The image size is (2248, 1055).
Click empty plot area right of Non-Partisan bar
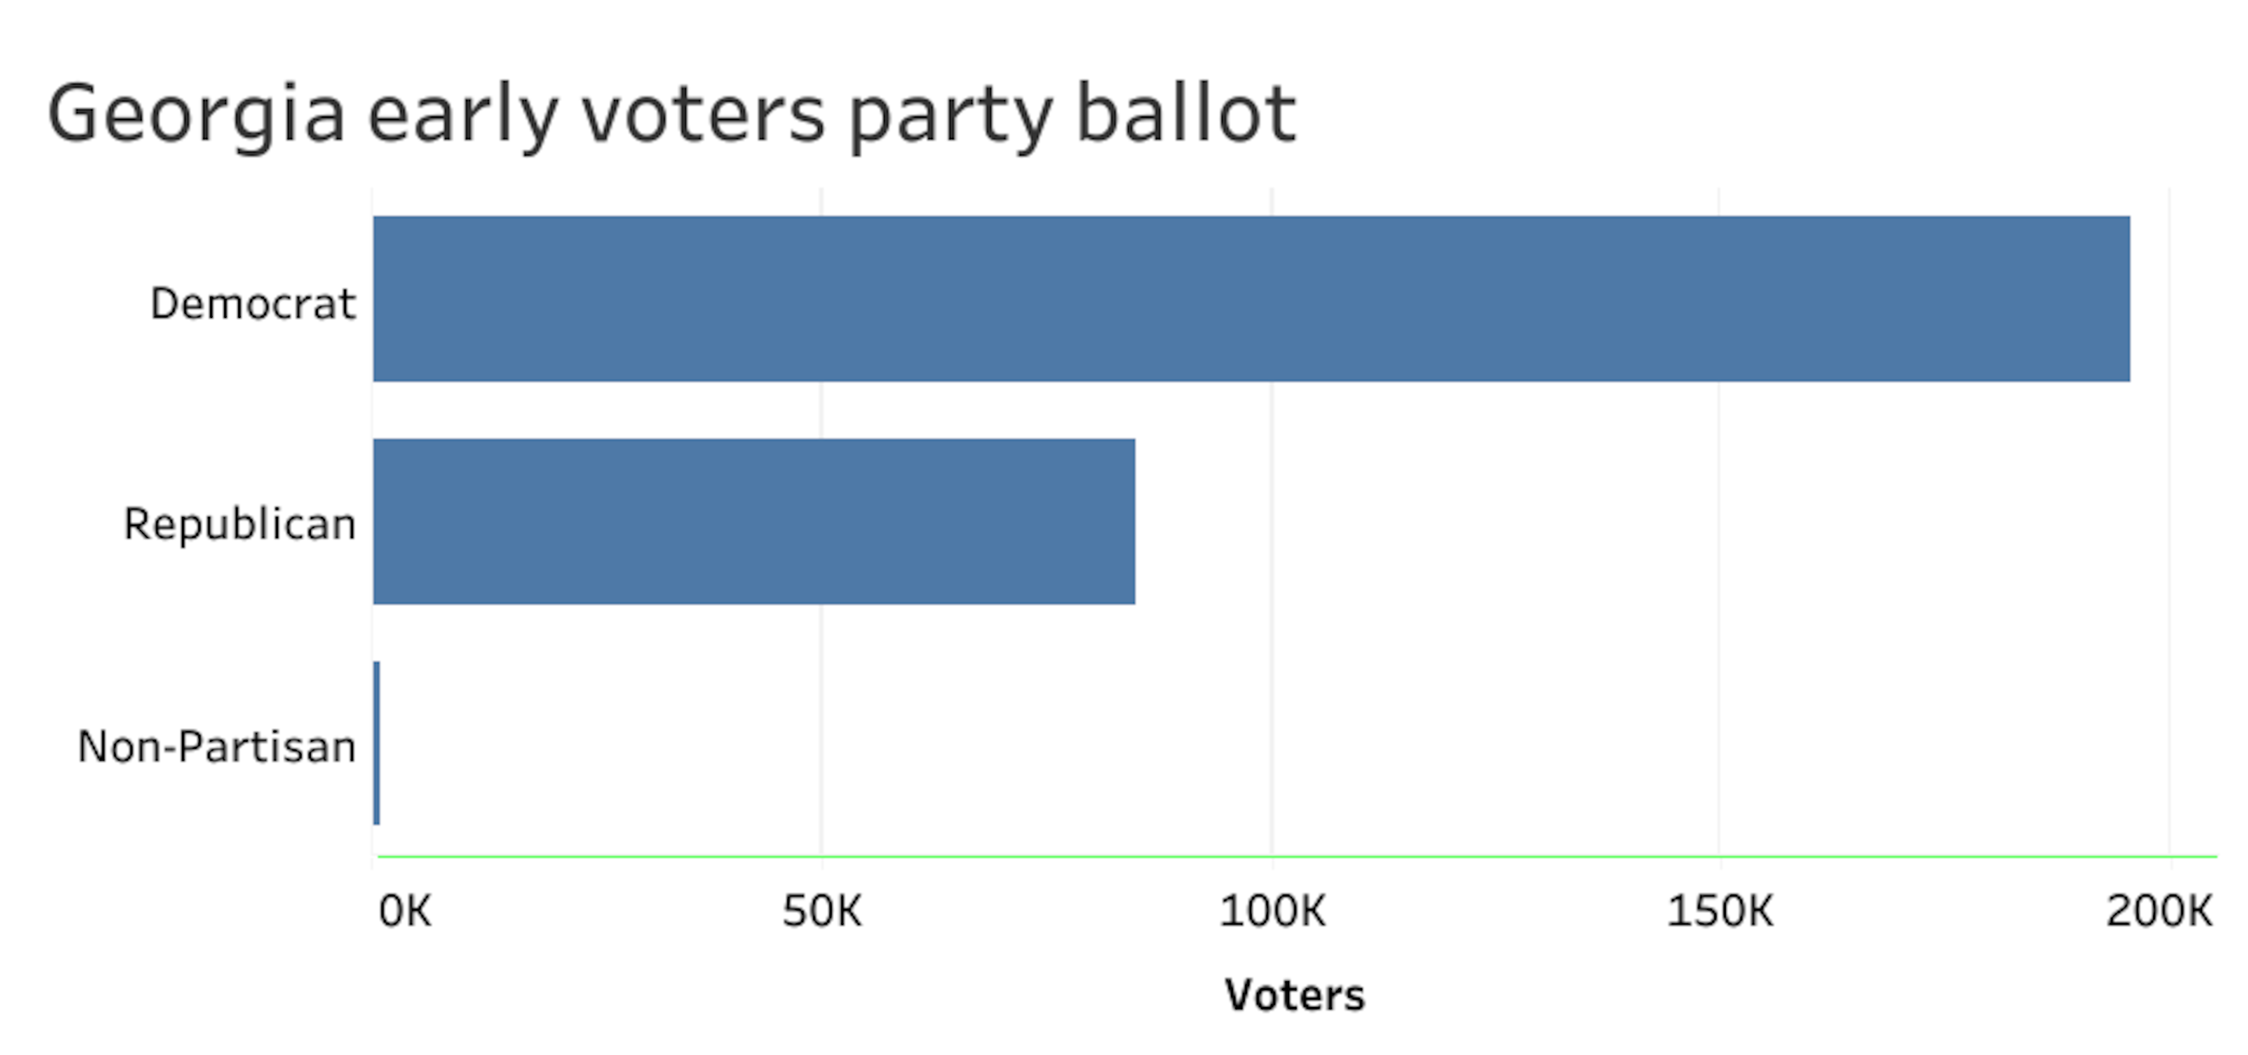[1047, 742]
